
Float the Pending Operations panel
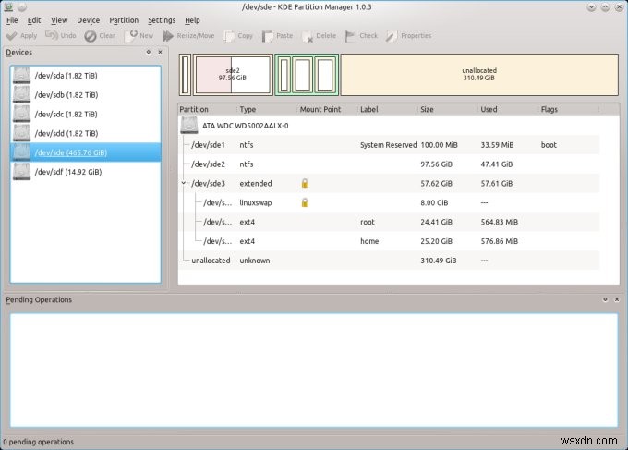pos(607,299)
